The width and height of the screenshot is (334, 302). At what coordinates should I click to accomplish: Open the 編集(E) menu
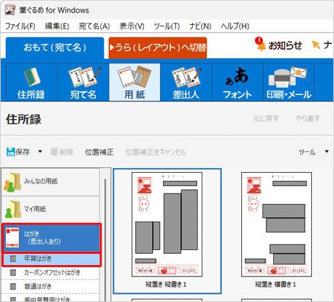pos(57,26)
